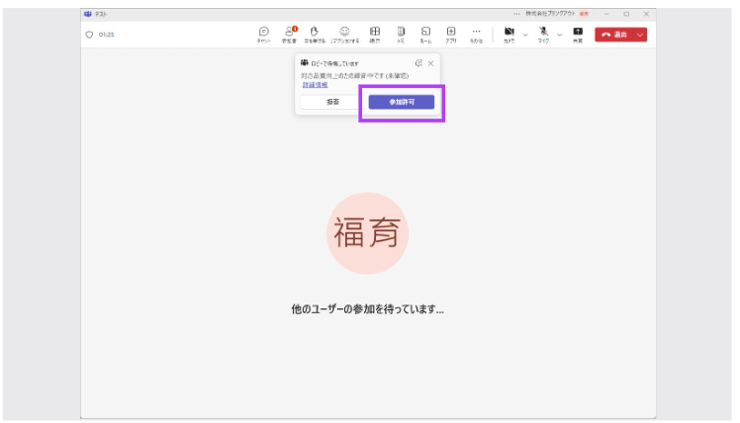The image size is (740, 423).
Task: Click the organization name in title bar
Action: click(551, 14)
